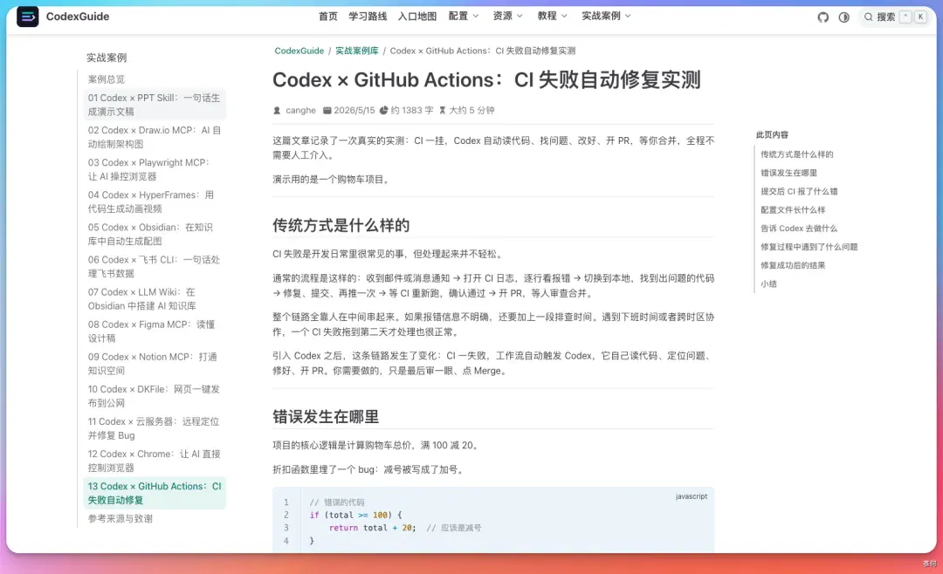Jump to 配置文件长什么样 outline entry
Image resolution: width=943 pixels, height=574 pixels.
(x=793, y=210)
